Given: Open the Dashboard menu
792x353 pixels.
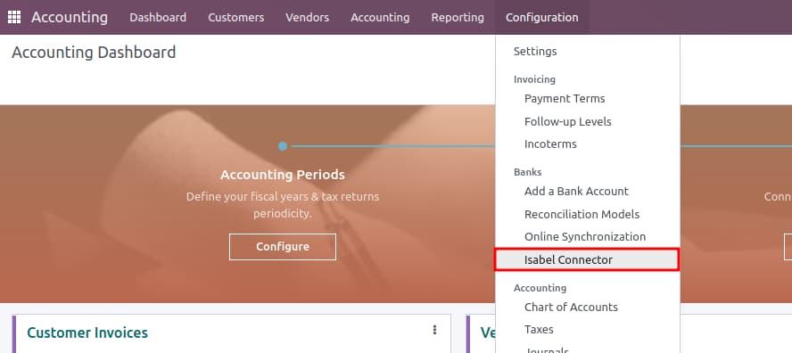Looking at the screenshot, I should pos(158,17).
